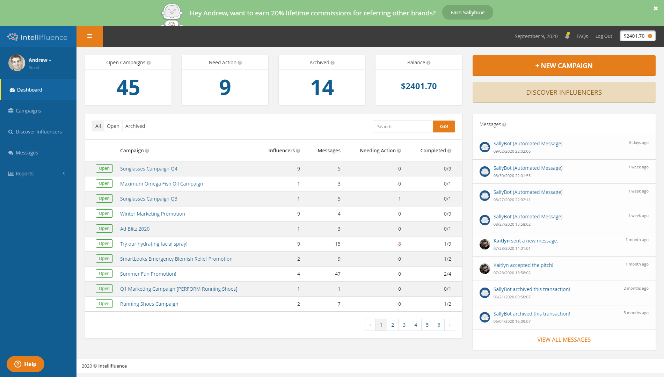
Task: Click help icon next to Open Campaigns
Action: (149, 63)
